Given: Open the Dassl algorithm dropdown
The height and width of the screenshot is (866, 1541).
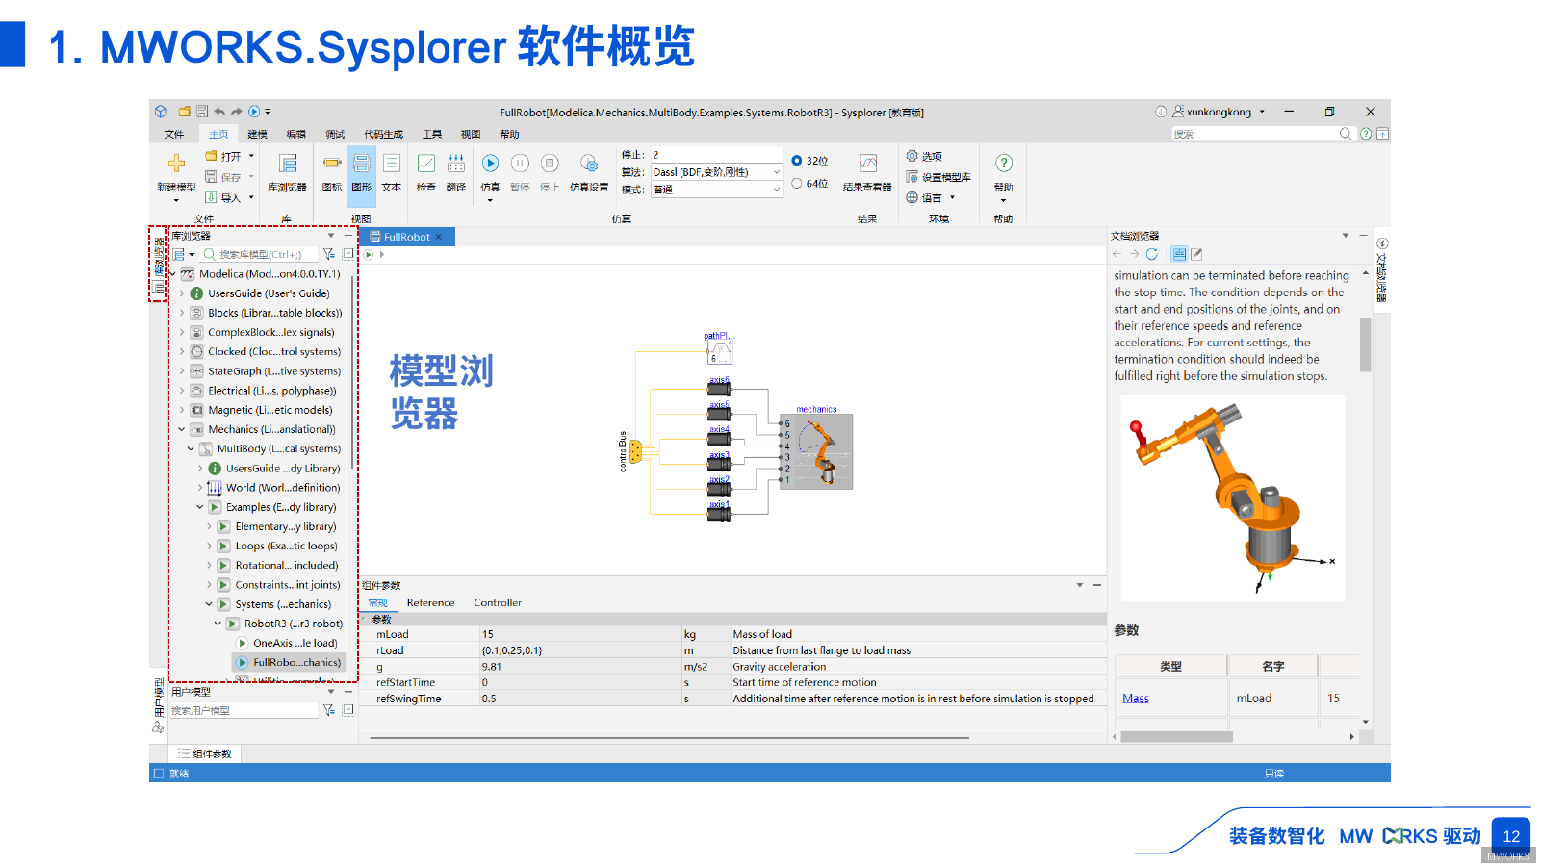Looking at the screenshot, I should (776, 171).
